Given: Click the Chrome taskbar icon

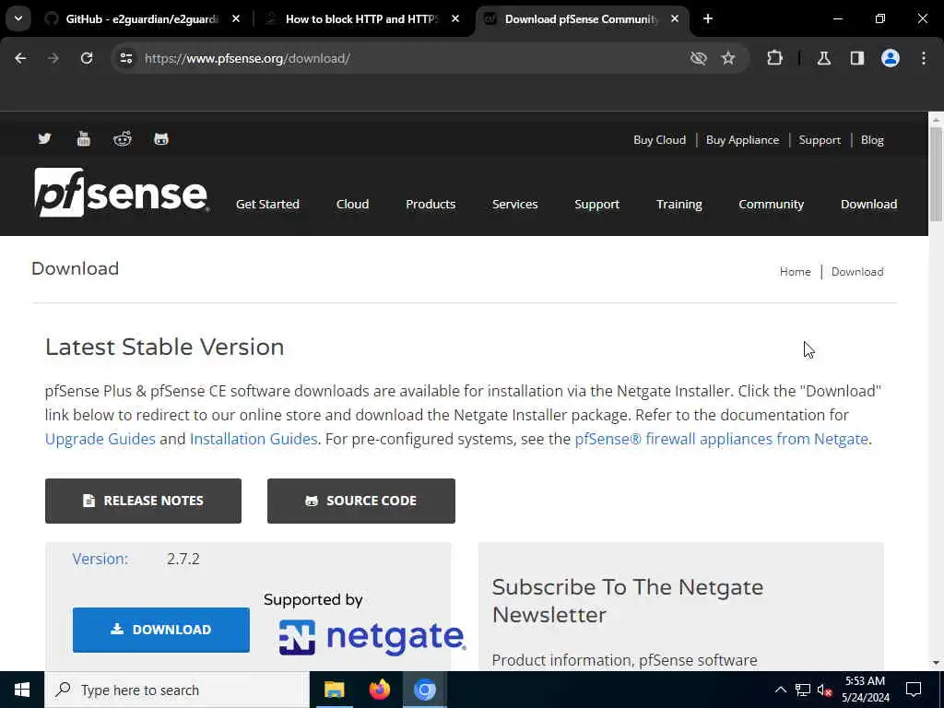Looking at the screenshot, I should pyautogui.click(x=424, y=690).
